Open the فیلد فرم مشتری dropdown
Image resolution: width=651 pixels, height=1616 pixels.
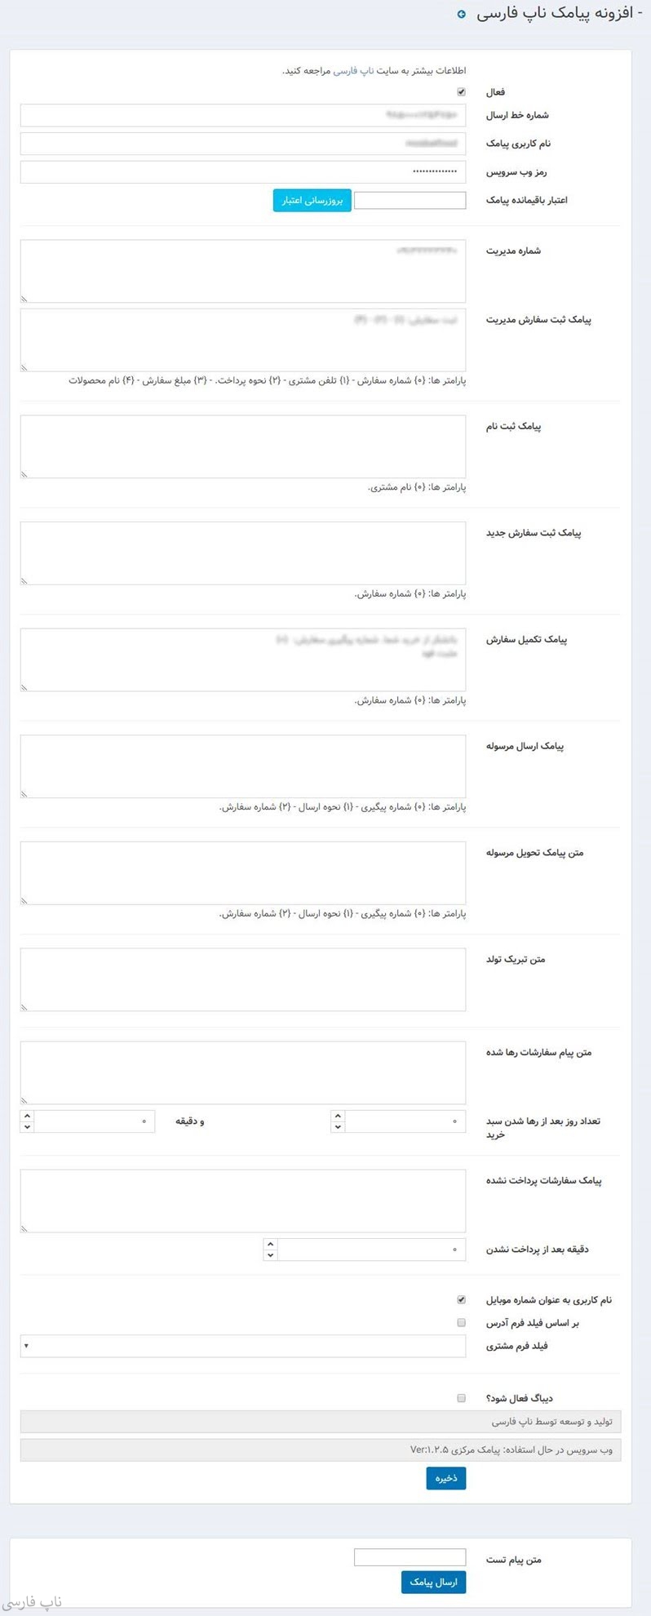coord(243,1346)
